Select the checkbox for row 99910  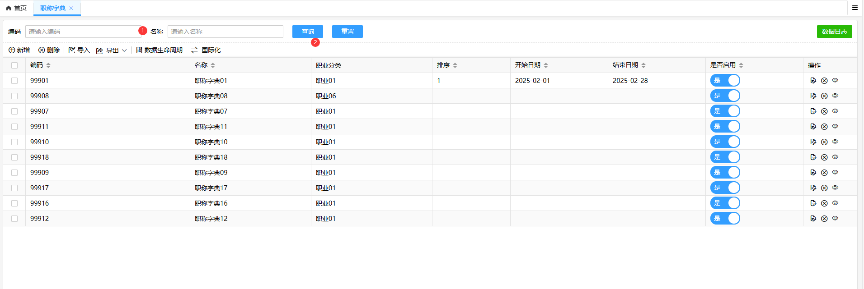(14, 142)
